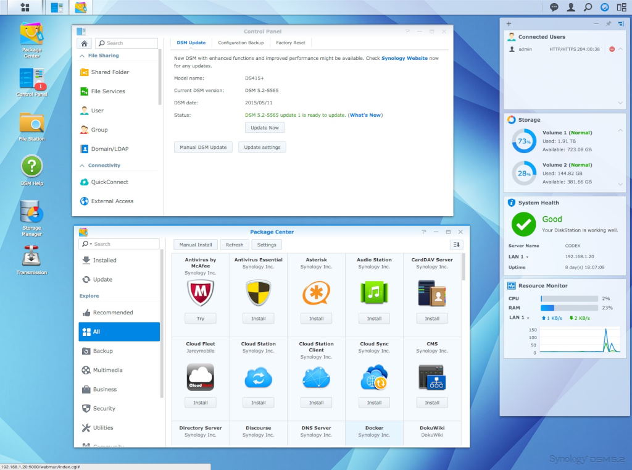The height and width of the screenshot is (470, 632).
Task: Open Transmission desktop icon
Action: pyautogui.click(x=32, y=261)
